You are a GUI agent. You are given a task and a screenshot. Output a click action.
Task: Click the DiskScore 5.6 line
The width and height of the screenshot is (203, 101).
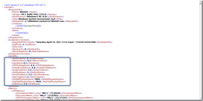[x=26, y=84]
